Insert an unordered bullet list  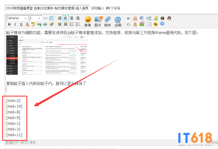click(x=78, y=24)
